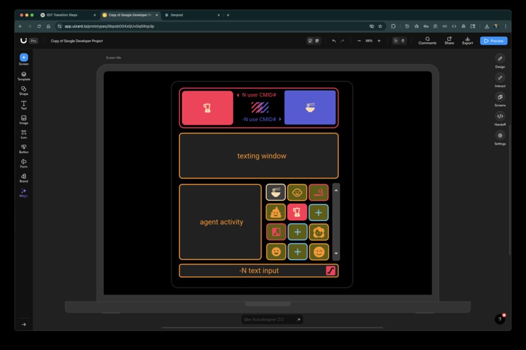Click the project name Copy of Google Developer Project
This screenshot has height=350, width=526.
tap(77, 41)
